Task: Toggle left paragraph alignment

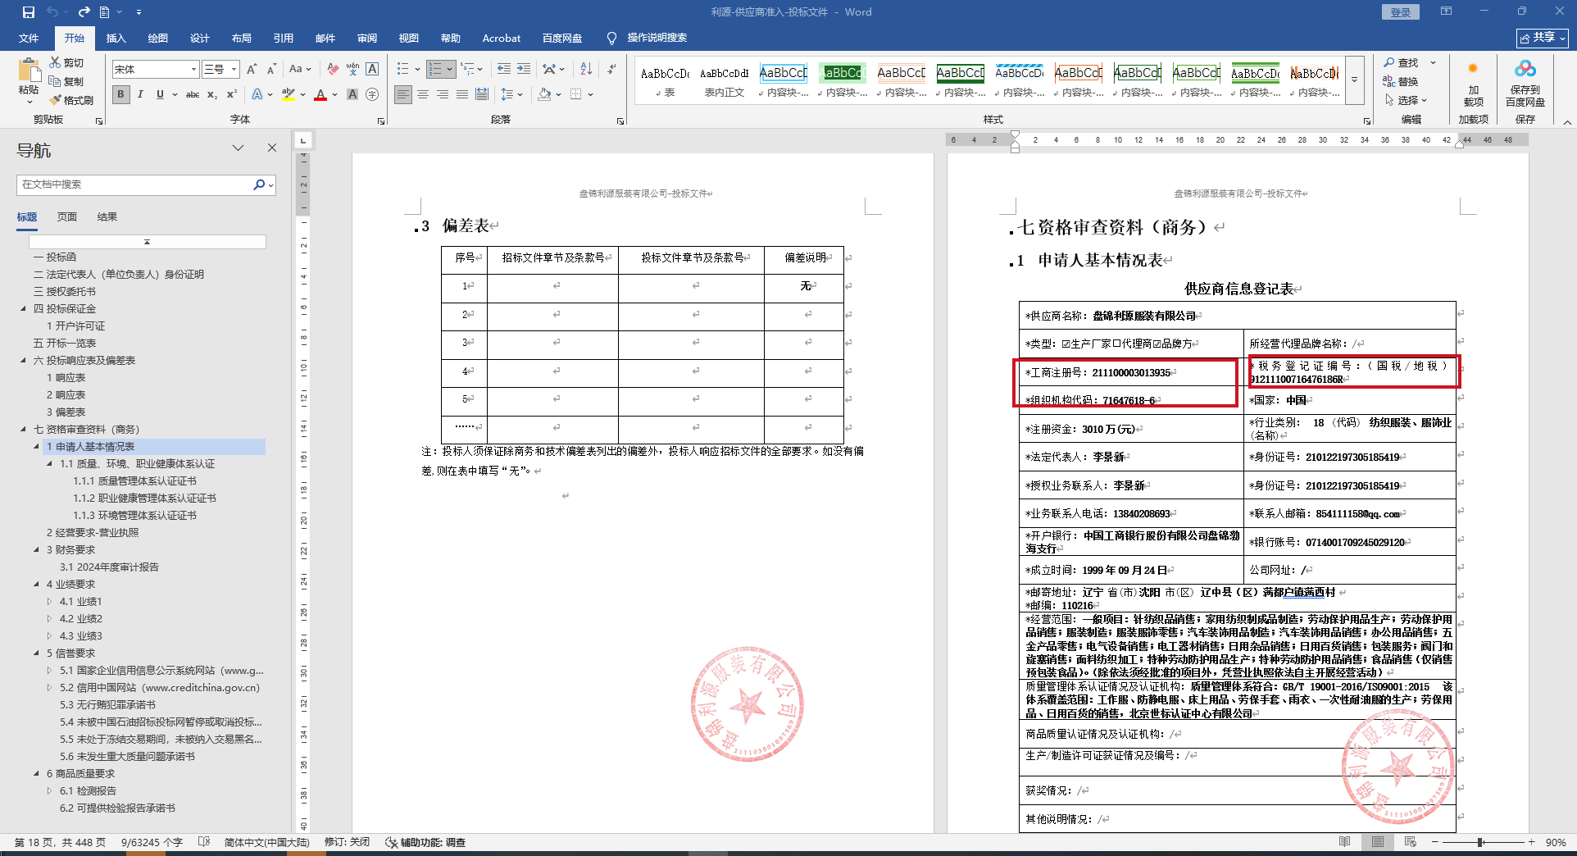Action: [403, 94]
